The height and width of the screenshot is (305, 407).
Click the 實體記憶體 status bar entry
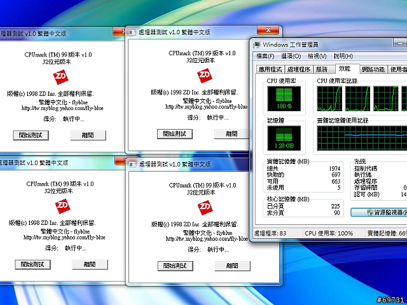click(387, 233)
